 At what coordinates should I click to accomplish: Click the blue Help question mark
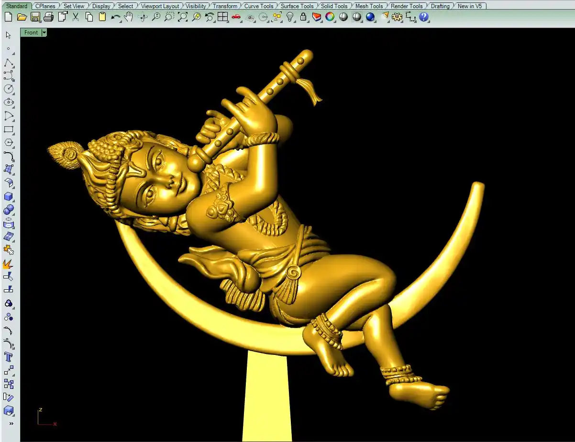point(424,17)
